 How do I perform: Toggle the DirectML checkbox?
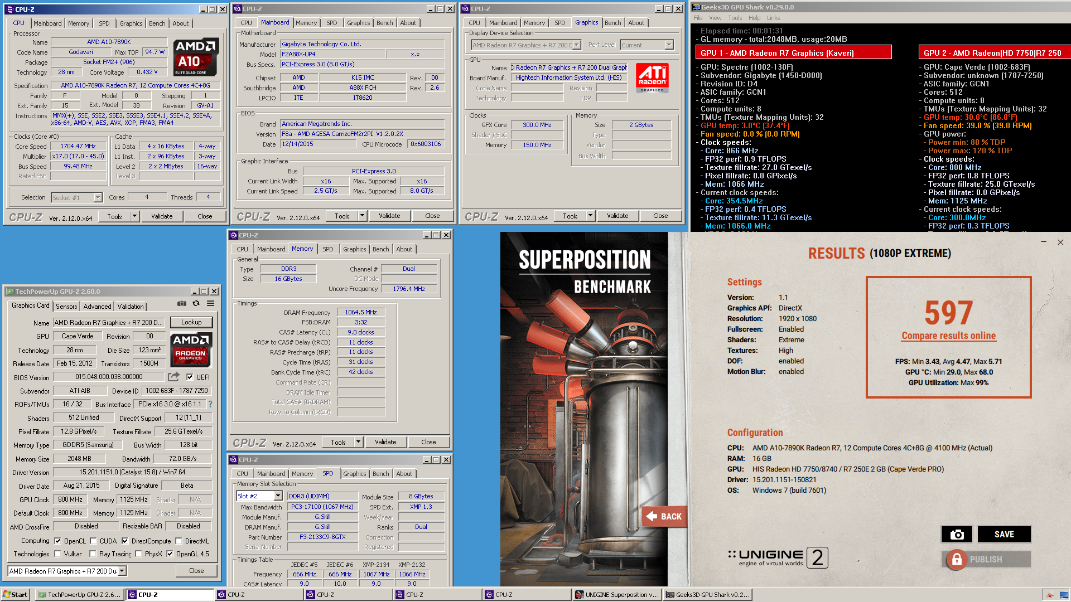(x=178, y=541)
